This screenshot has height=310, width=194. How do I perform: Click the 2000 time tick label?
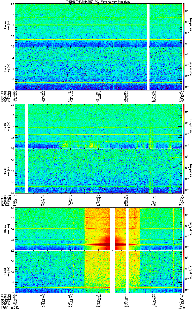click(70, 306)
